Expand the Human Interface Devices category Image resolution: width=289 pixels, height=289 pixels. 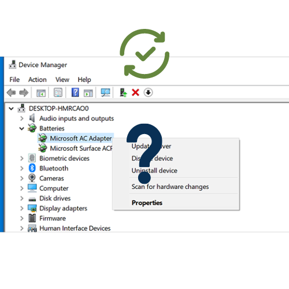[22, 228]
